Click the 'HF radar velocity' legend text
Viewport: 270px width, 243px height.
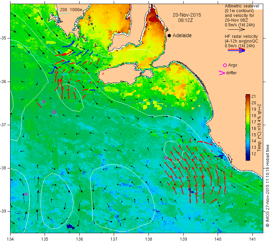click(241, 36)
